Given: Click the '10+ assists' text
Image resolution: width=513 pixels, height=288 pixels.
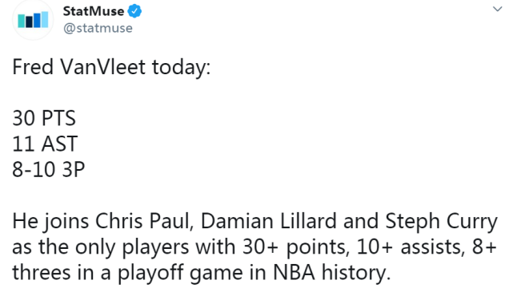Looking at the screenshot, I should pos(409,247).
